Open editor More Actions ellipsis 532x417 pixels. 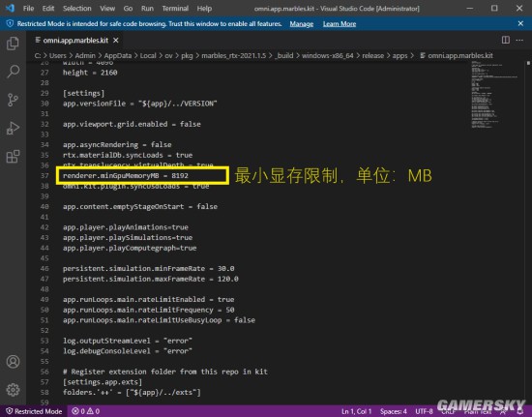(x=519, y=40)
